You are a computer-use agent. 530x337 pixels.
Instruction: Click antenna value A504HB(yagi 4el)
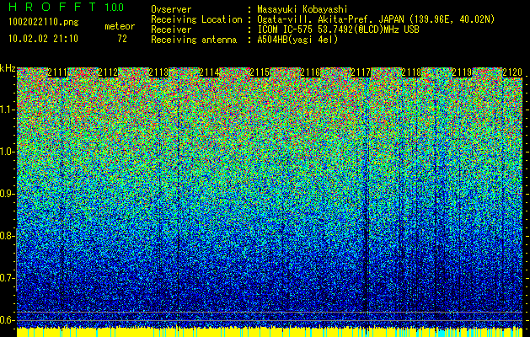pos(297,40)
